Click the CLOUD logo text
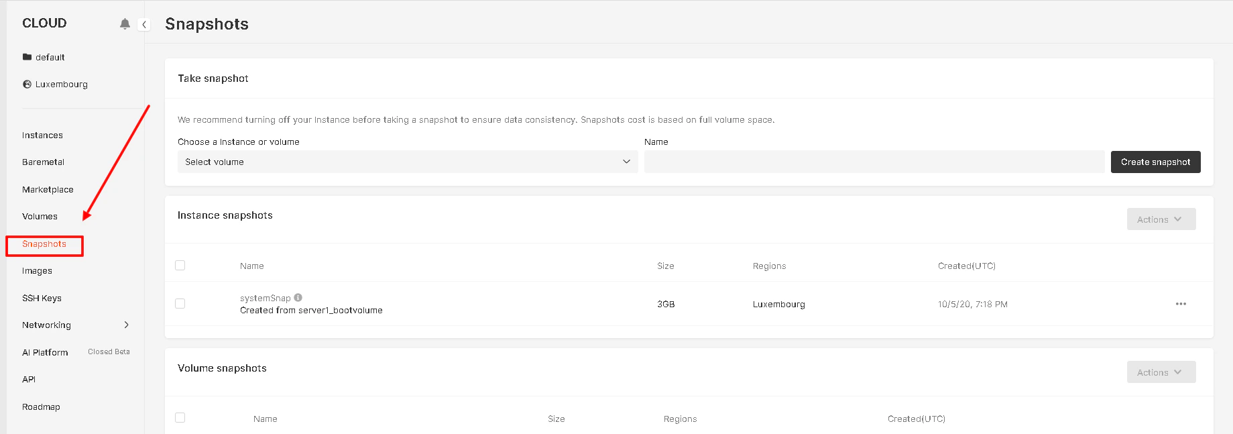Viewport: 1233px width, 434px height. coord(44,23)
